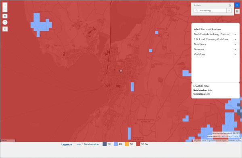
Task: Open the filter panel icon below search
Action: click(237, 11)
